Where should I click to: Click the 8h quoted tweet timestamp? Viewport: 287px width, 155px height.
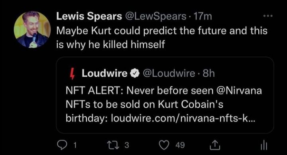click(x=208, y=74)
